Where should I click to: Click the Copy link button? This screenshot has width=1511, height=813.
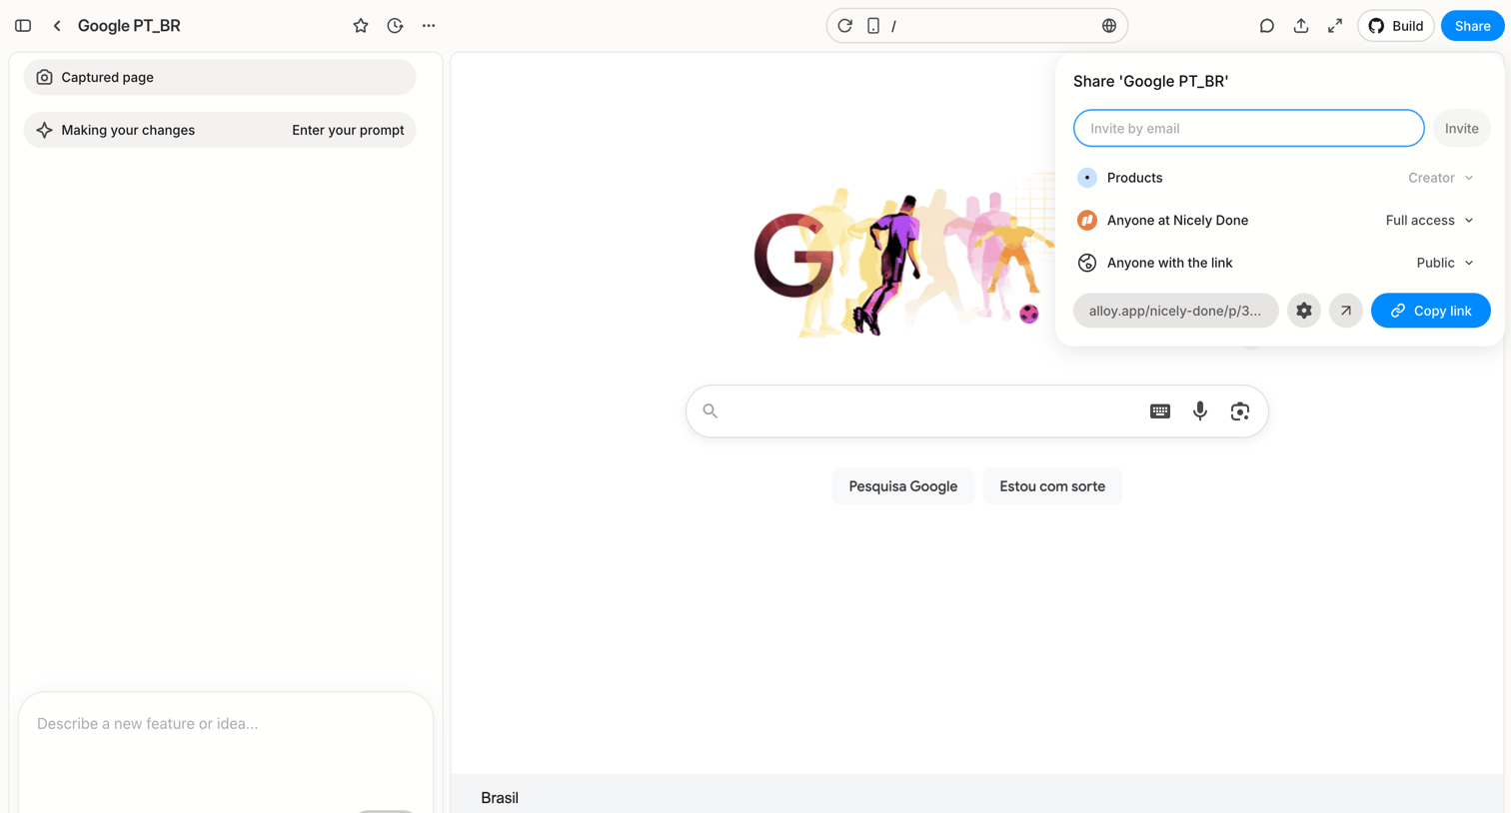click(x=1430, y=311)
